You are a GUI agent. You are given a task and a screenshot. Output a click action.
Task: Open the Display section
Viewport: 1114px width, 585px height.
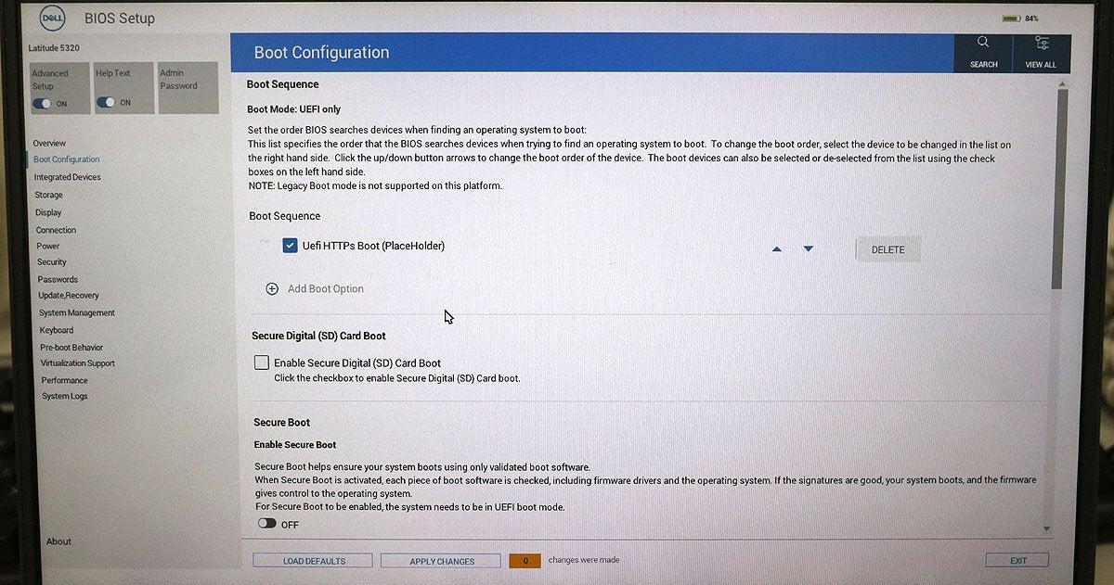tap(48, 212)
